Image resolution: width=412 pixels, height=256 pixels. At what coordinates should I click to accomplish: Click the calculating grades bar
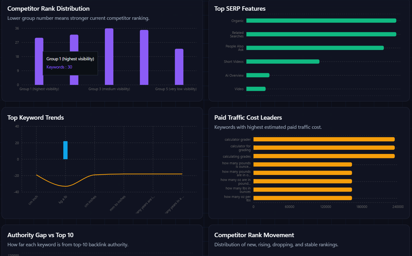point(324,156)
